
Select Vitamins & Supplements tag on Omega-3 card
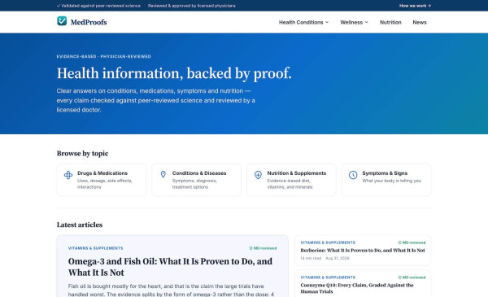95,248
